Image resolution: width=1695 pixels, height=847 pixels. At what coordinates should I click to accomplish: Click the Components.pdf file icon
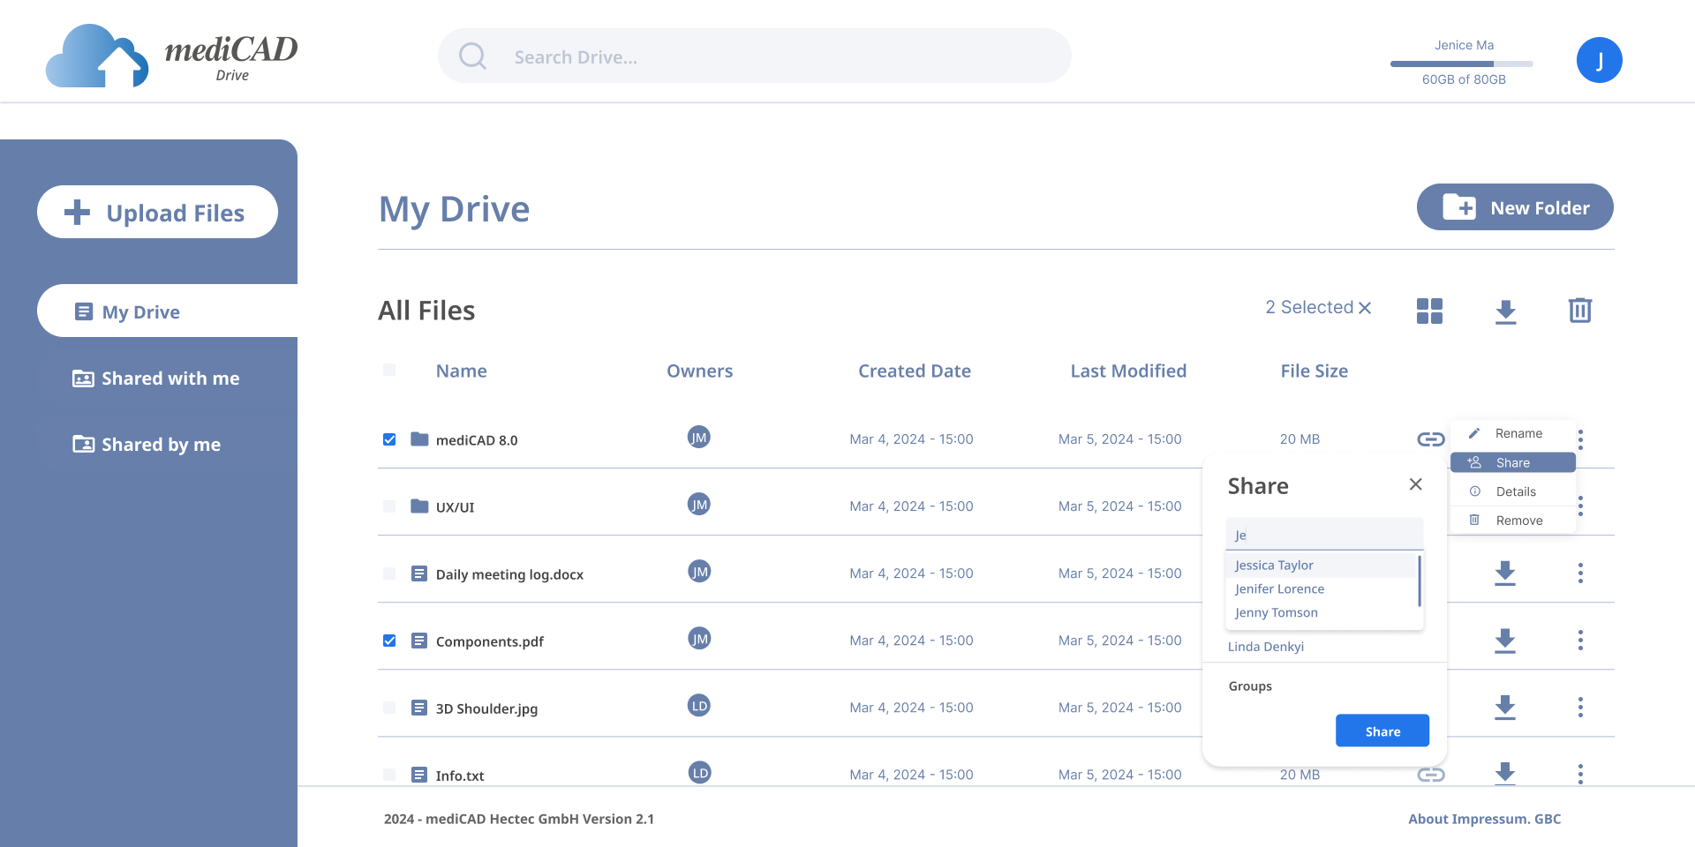pyautogui.click(x=419, y=641)
